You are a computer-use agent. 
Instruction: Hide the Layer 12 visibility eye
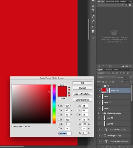click(x=99, y=97)
